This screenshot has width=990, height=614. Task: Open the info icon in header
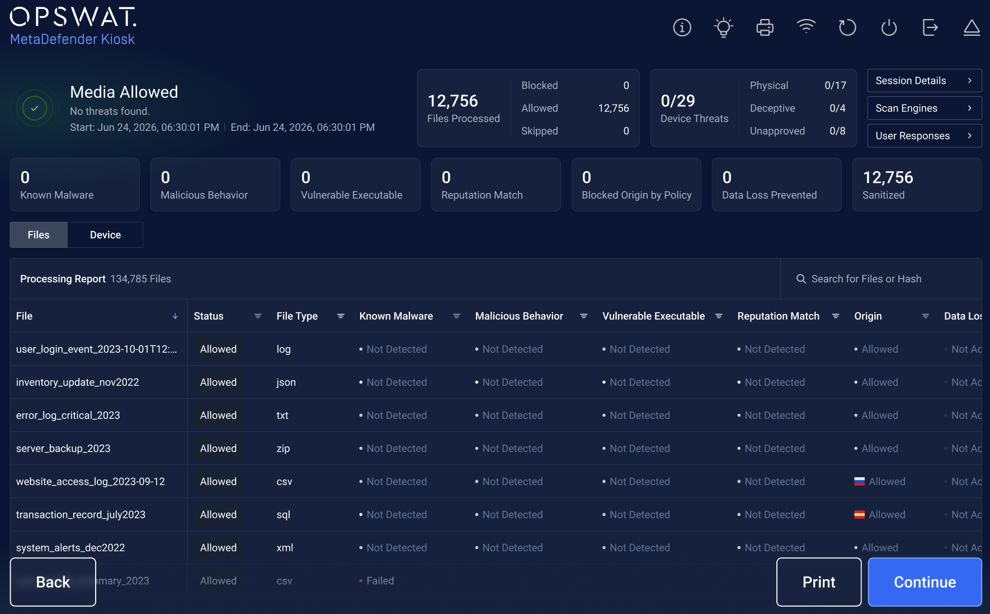click(682, 27)
